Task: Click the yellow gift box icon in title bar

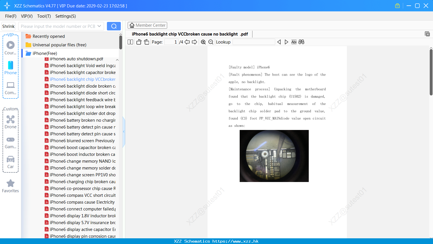Action: click(x=397, y=6)
